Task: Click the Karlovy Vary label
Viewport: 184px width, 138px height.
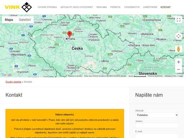Action: click(47, 35)
